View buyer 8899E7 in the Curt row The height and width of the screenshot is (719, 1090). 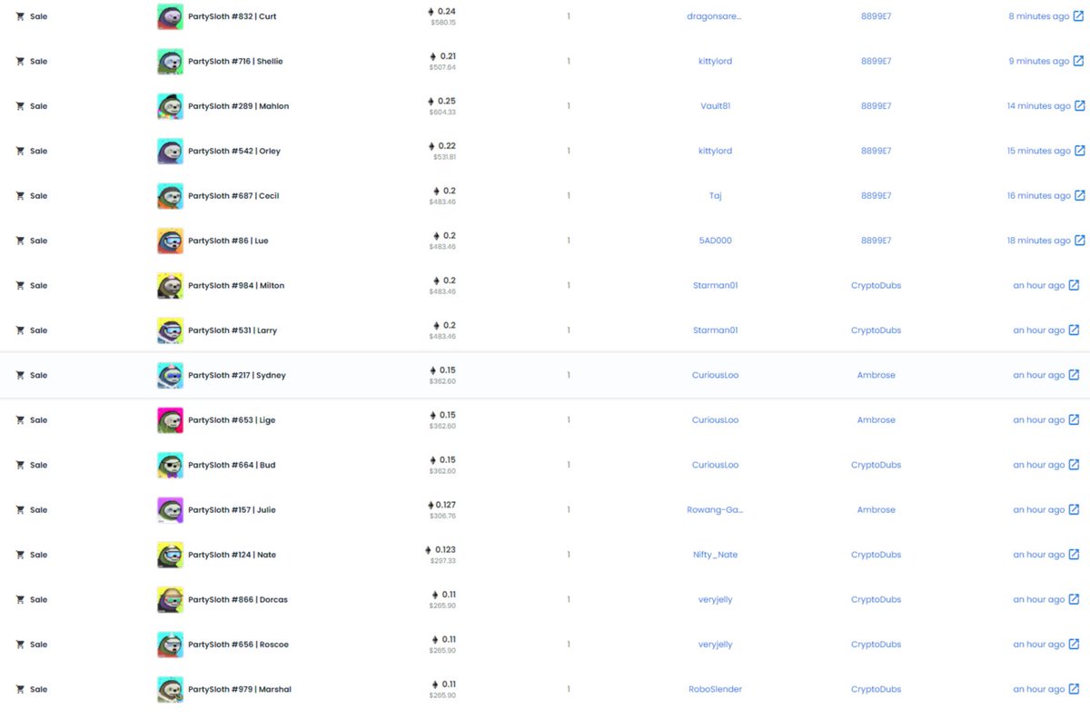(x=876, y=16)
